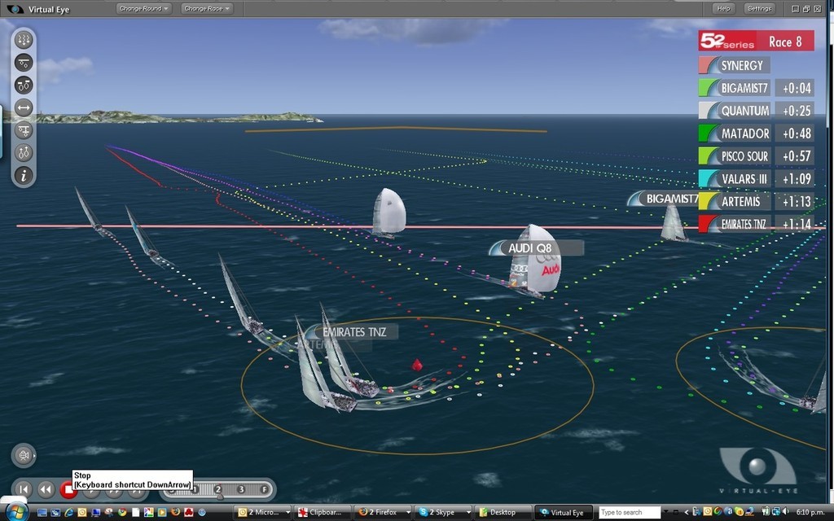Click VALARS III's +1:09 time gap

point(795,178)
